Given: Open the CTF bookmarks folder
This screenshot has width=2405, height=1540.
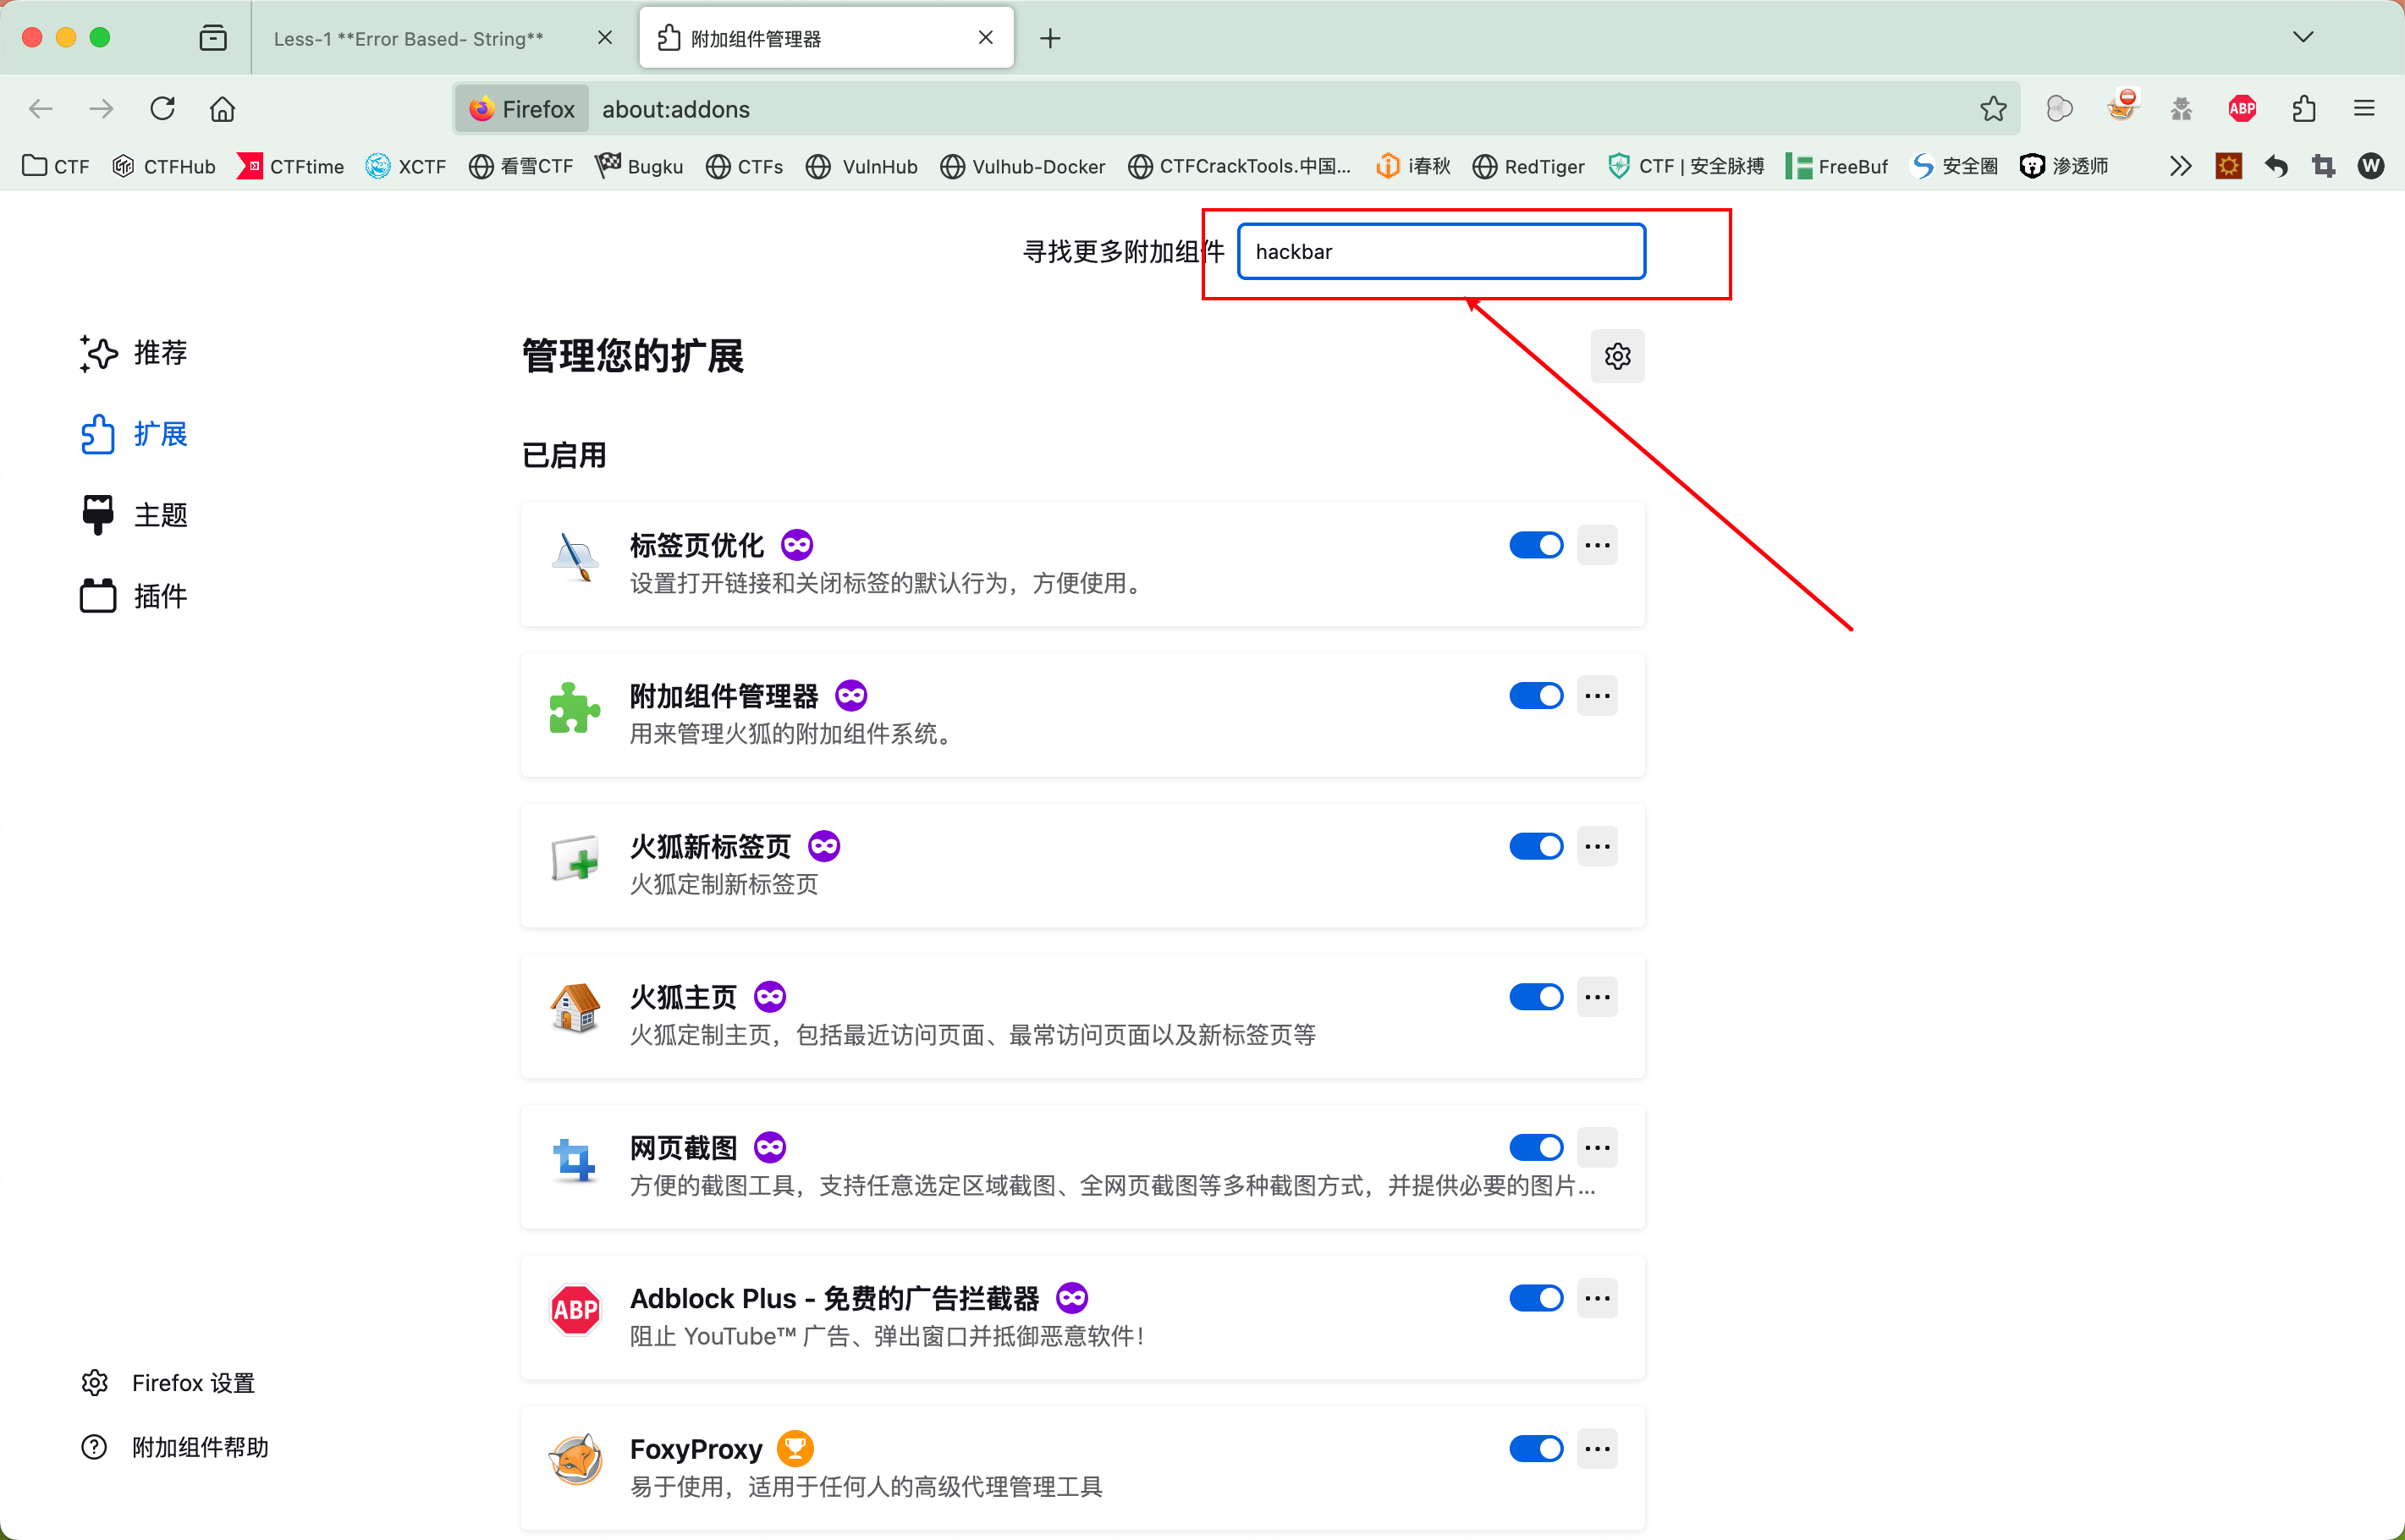Looking at the screenshot, I should (56, 166).
